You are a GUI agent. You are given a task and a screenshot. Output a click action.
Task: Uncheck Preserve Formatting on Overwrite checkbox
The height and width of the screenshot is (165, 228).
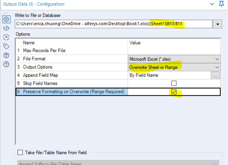174,92
